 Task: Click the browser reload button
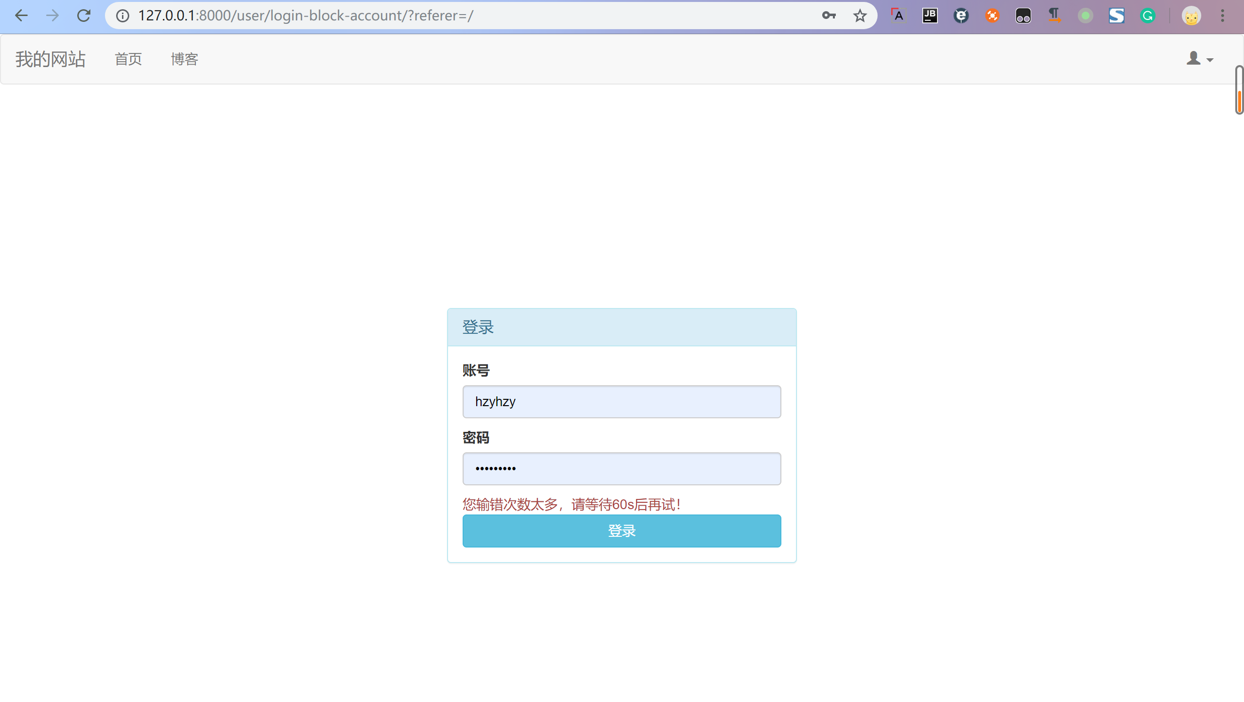84,16
